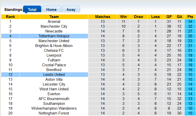Open Wolverhampton Wanderers team link
Screen dimensions: 196x116
pos(54,108)
